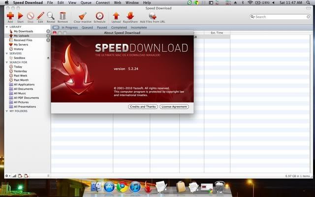315x197 pixels.
Task: Collapse the MY FOLDERS section triangle
Action: pos(7,111)
